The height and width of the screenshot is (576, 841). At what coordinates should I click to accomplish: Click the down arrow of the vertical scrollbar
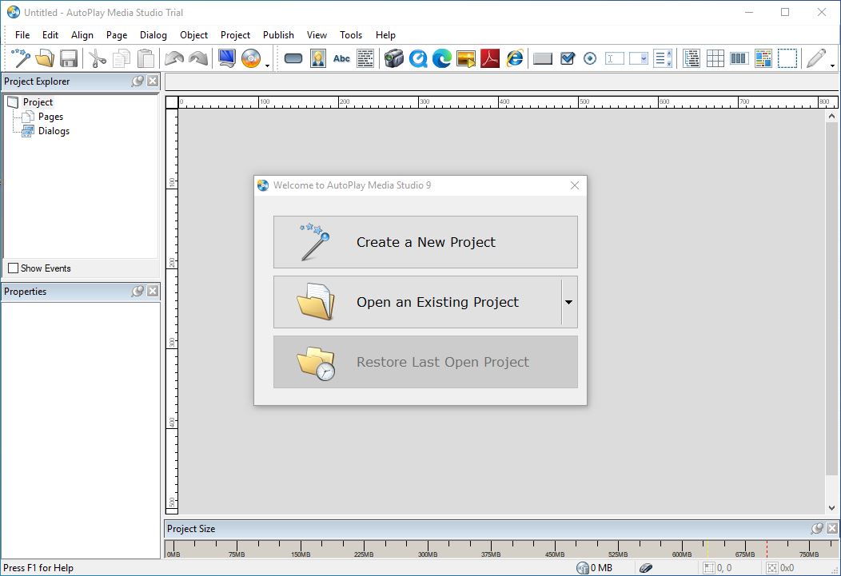pos(831,507)
